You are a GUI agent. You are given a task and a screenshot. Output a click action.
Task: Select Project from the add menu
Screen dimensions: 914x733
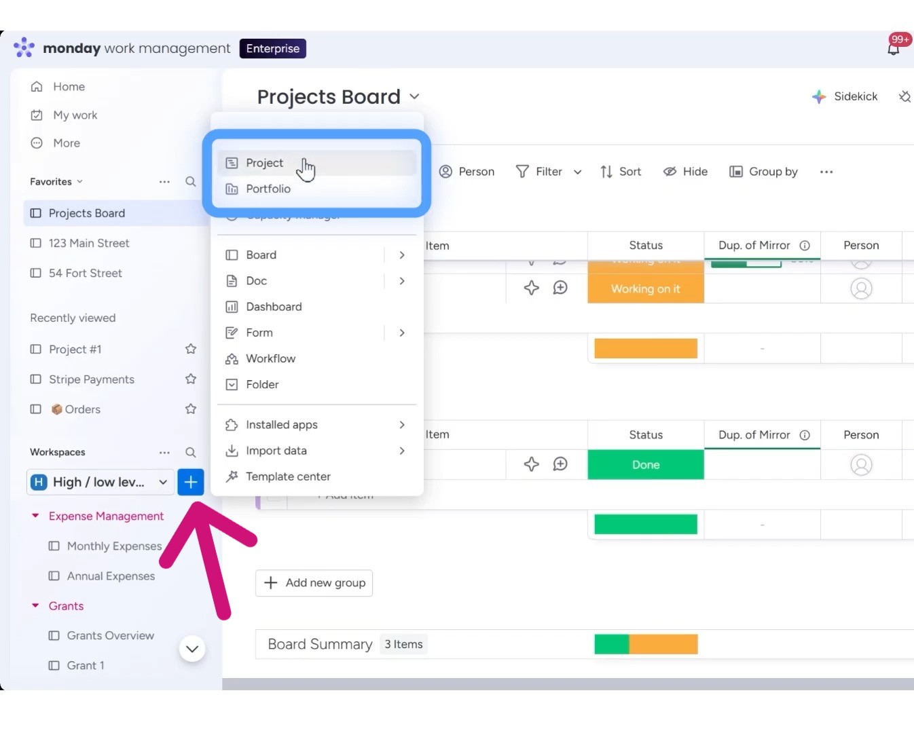point(265,163)
